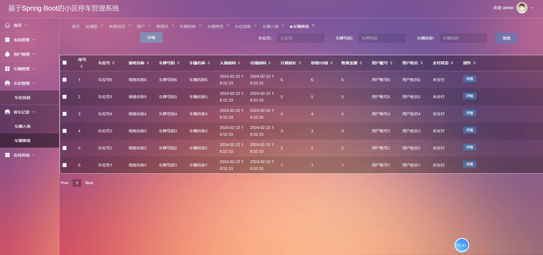Image resolution: width=543 pixels, height=255 pixels.
Task: Focus the 车牌号码 search input field
Action: point(382,38)
